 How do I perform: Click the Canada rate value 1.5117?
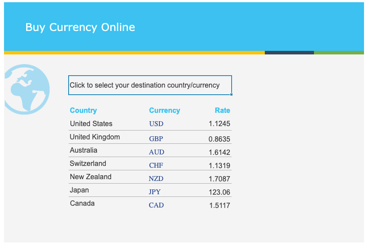pos(219,206)
